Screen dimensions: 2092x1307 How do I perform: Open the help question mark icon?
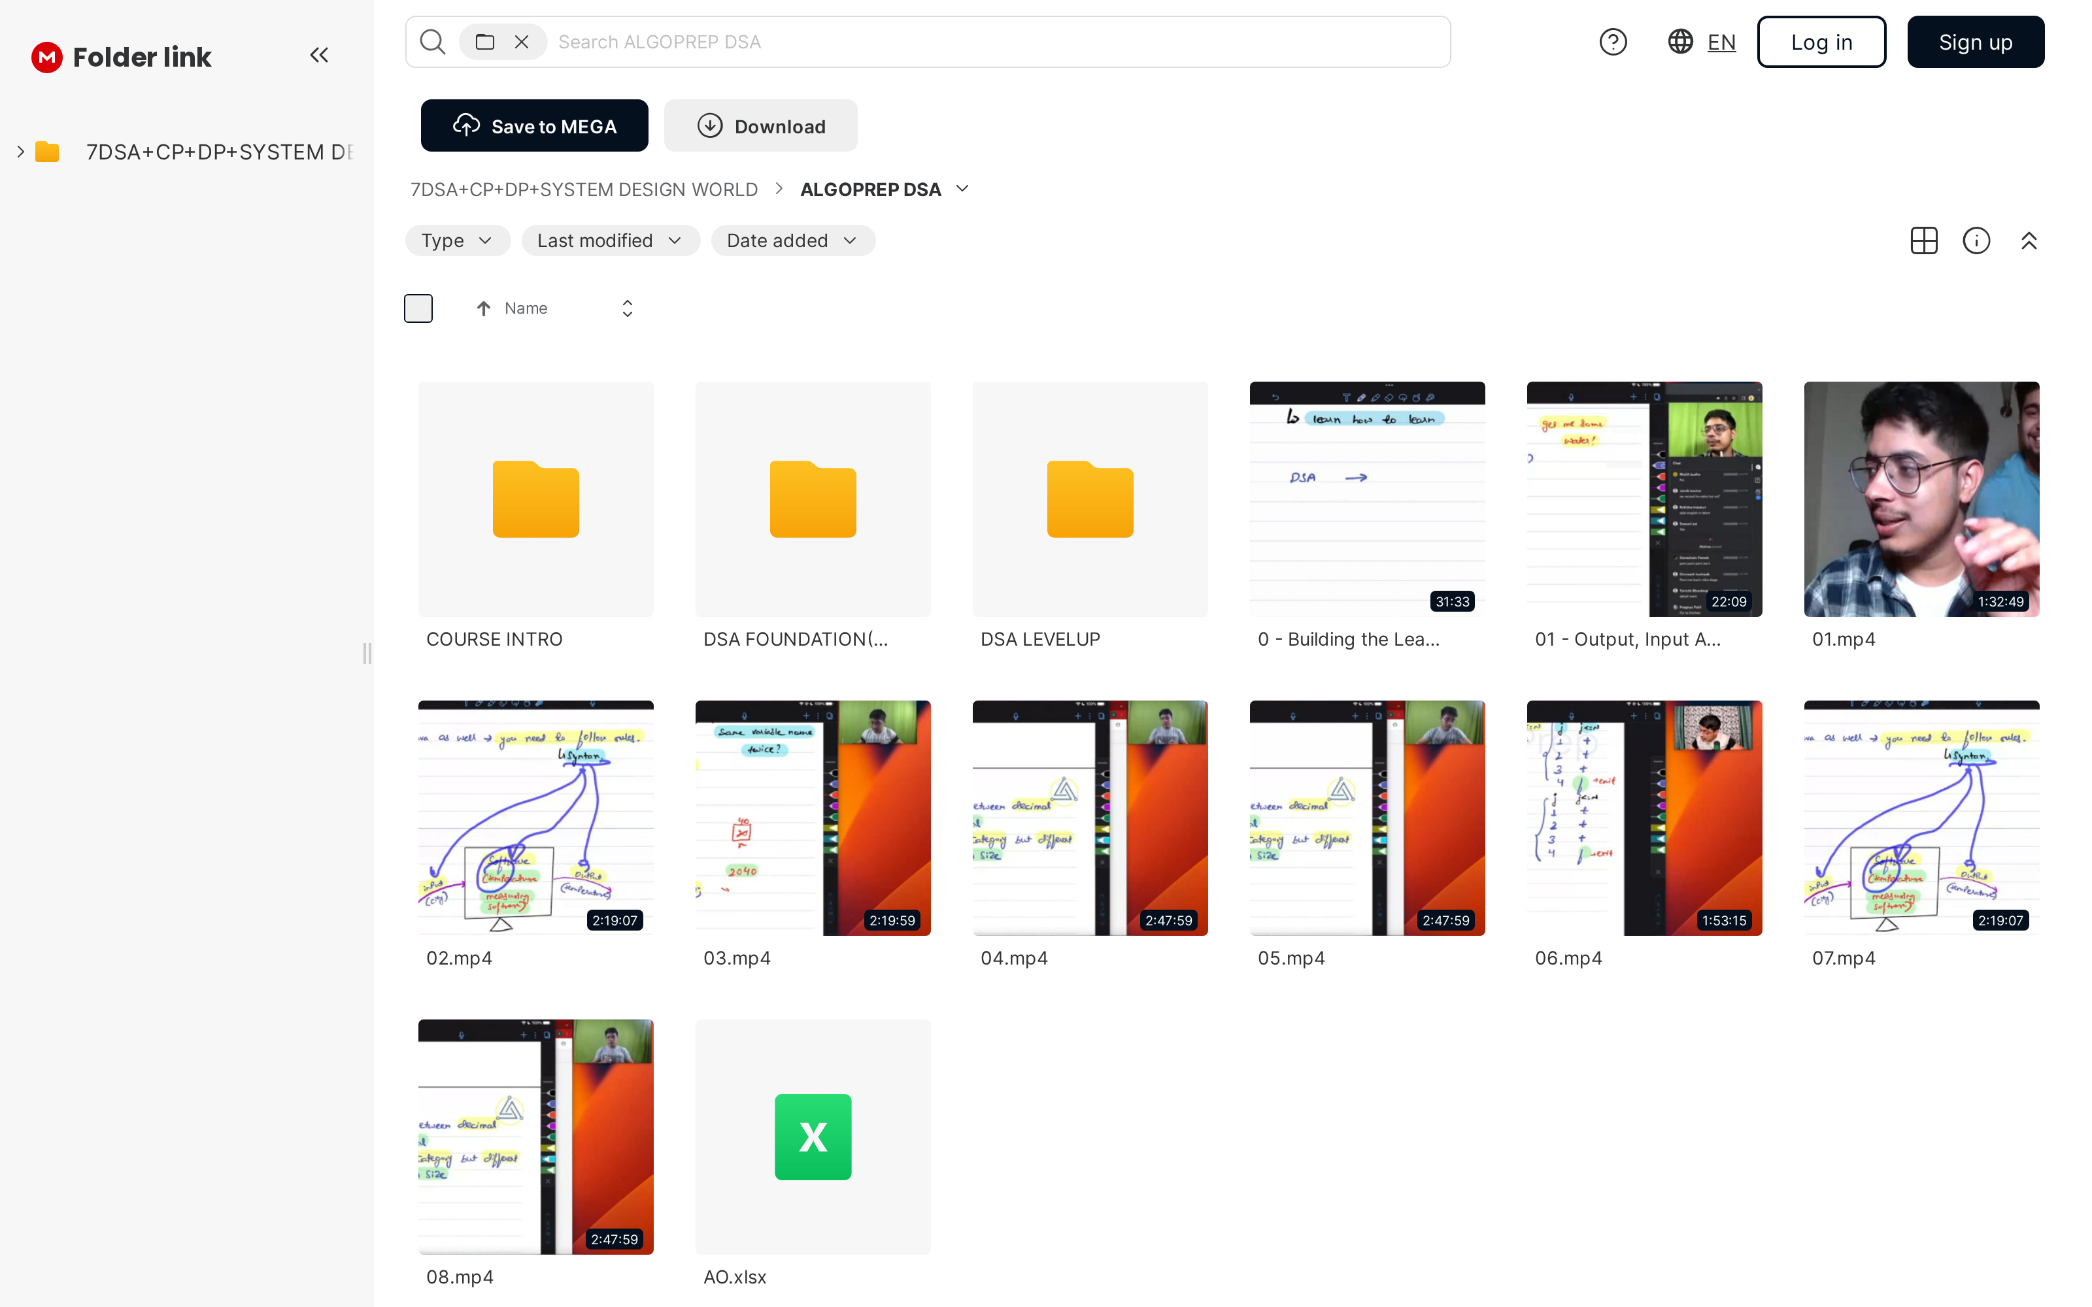[1612, 41]
